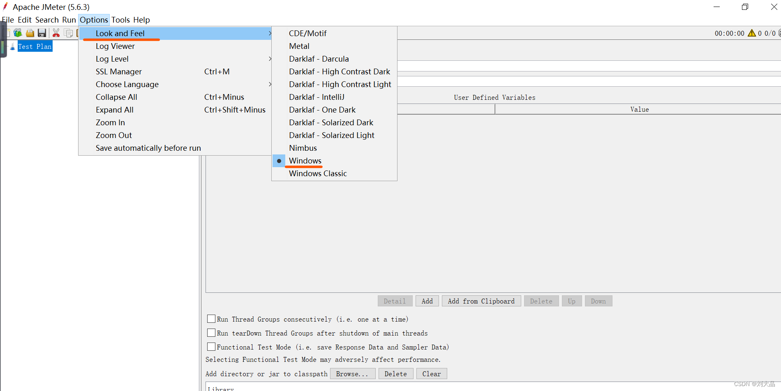Click the Copy toolbar icon
Screen dimensions: 781x391
click(69, 33)
